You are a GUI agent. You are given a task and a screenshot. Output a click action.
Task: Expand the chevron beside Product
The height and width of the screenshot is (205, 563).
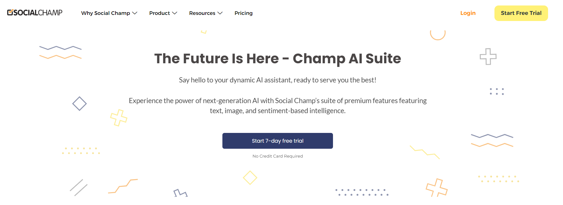pyautogui.click(x=175, y=13)
